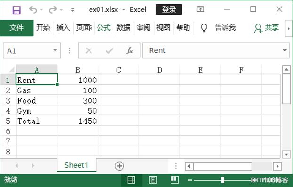The image size is (293, 187).
Task: Select the Sheet1 tab
Action: (76, 165)
